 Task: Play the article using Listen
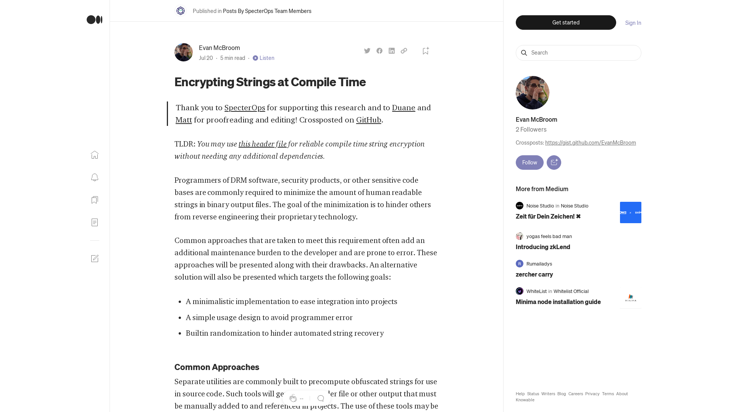point(263,58)
